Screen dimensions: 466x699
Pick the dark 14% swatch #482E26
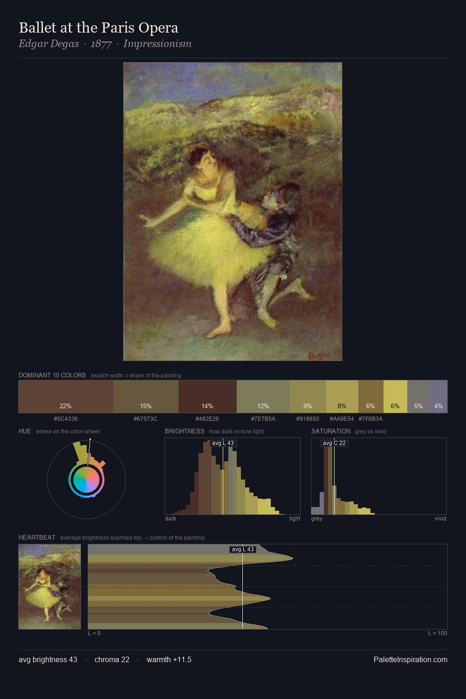click(207, 397)
